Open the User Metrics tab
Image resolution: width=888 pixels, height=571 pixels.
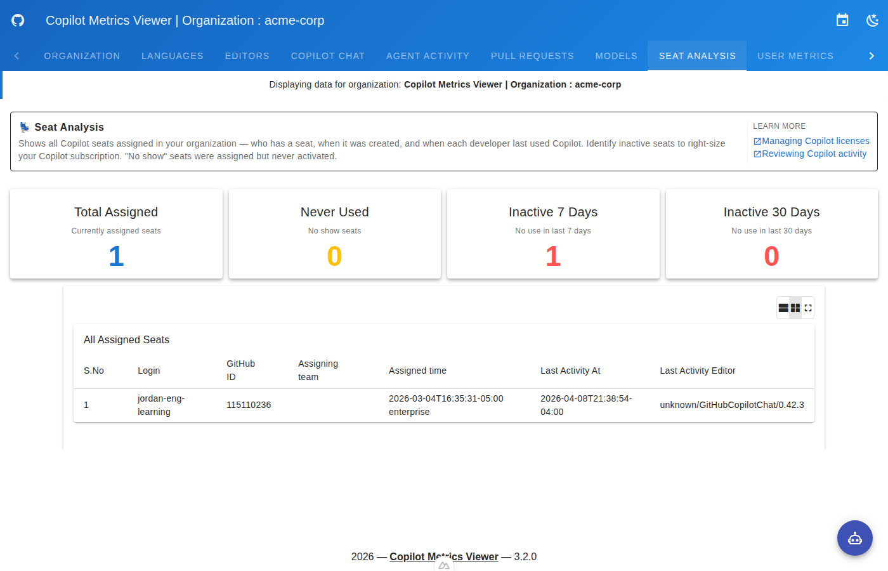coord(795,56)
